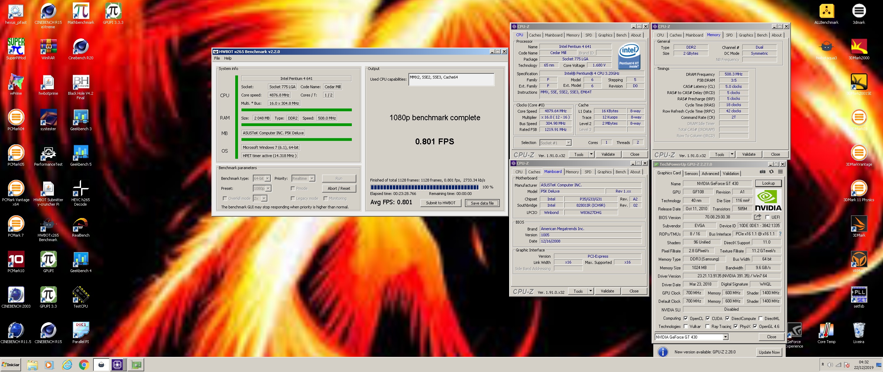
Task: Launch GPUPI 3.3.3 shortcut
Action: 113,14
